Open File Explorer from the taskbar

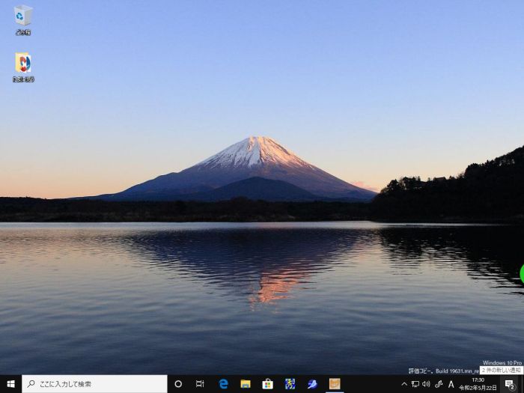(x=245, y=384)
